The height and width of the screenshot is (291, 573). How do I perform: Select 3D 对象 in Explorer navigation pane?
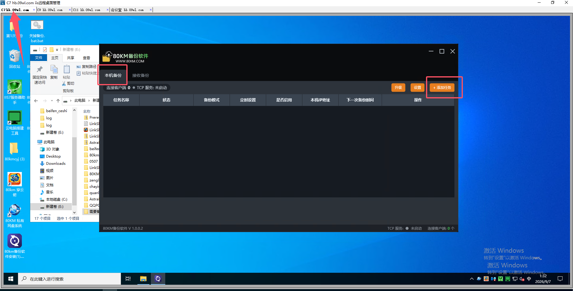point(50,149)
